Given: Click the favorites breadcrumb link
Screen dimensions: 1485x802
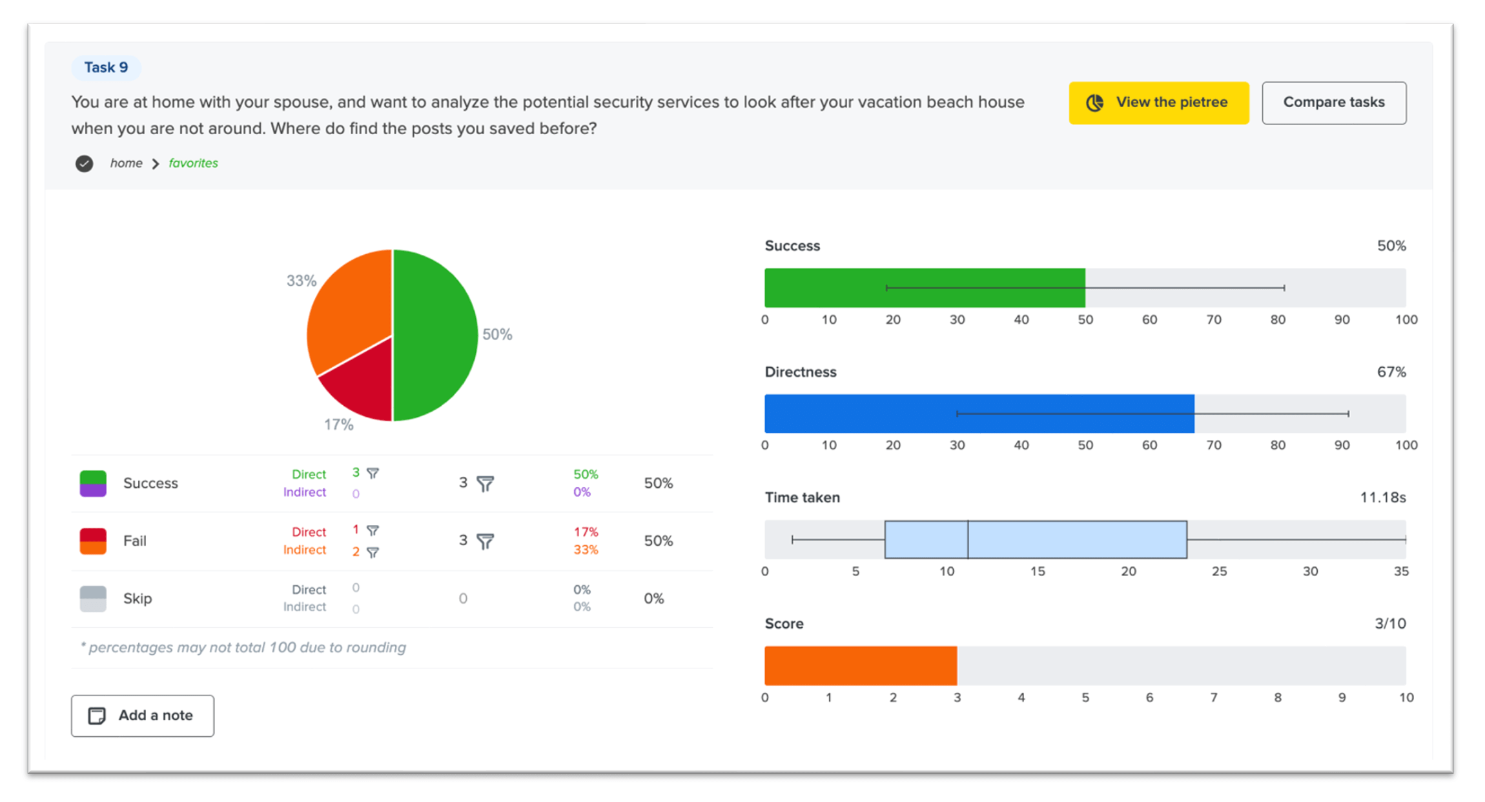Looking at the screenshot, I should coord(193,163).
